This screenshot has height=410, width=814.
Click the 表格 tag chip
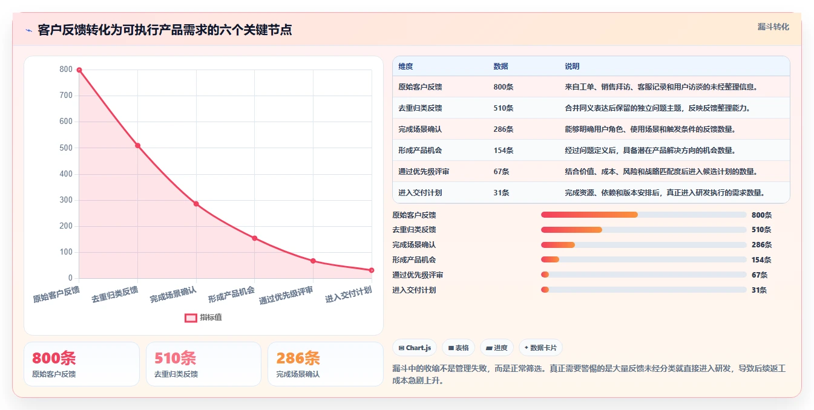[x=459, y=348]
